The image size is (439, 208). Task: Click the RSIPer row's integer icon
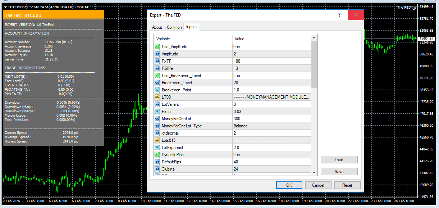(x=157, y=68)
